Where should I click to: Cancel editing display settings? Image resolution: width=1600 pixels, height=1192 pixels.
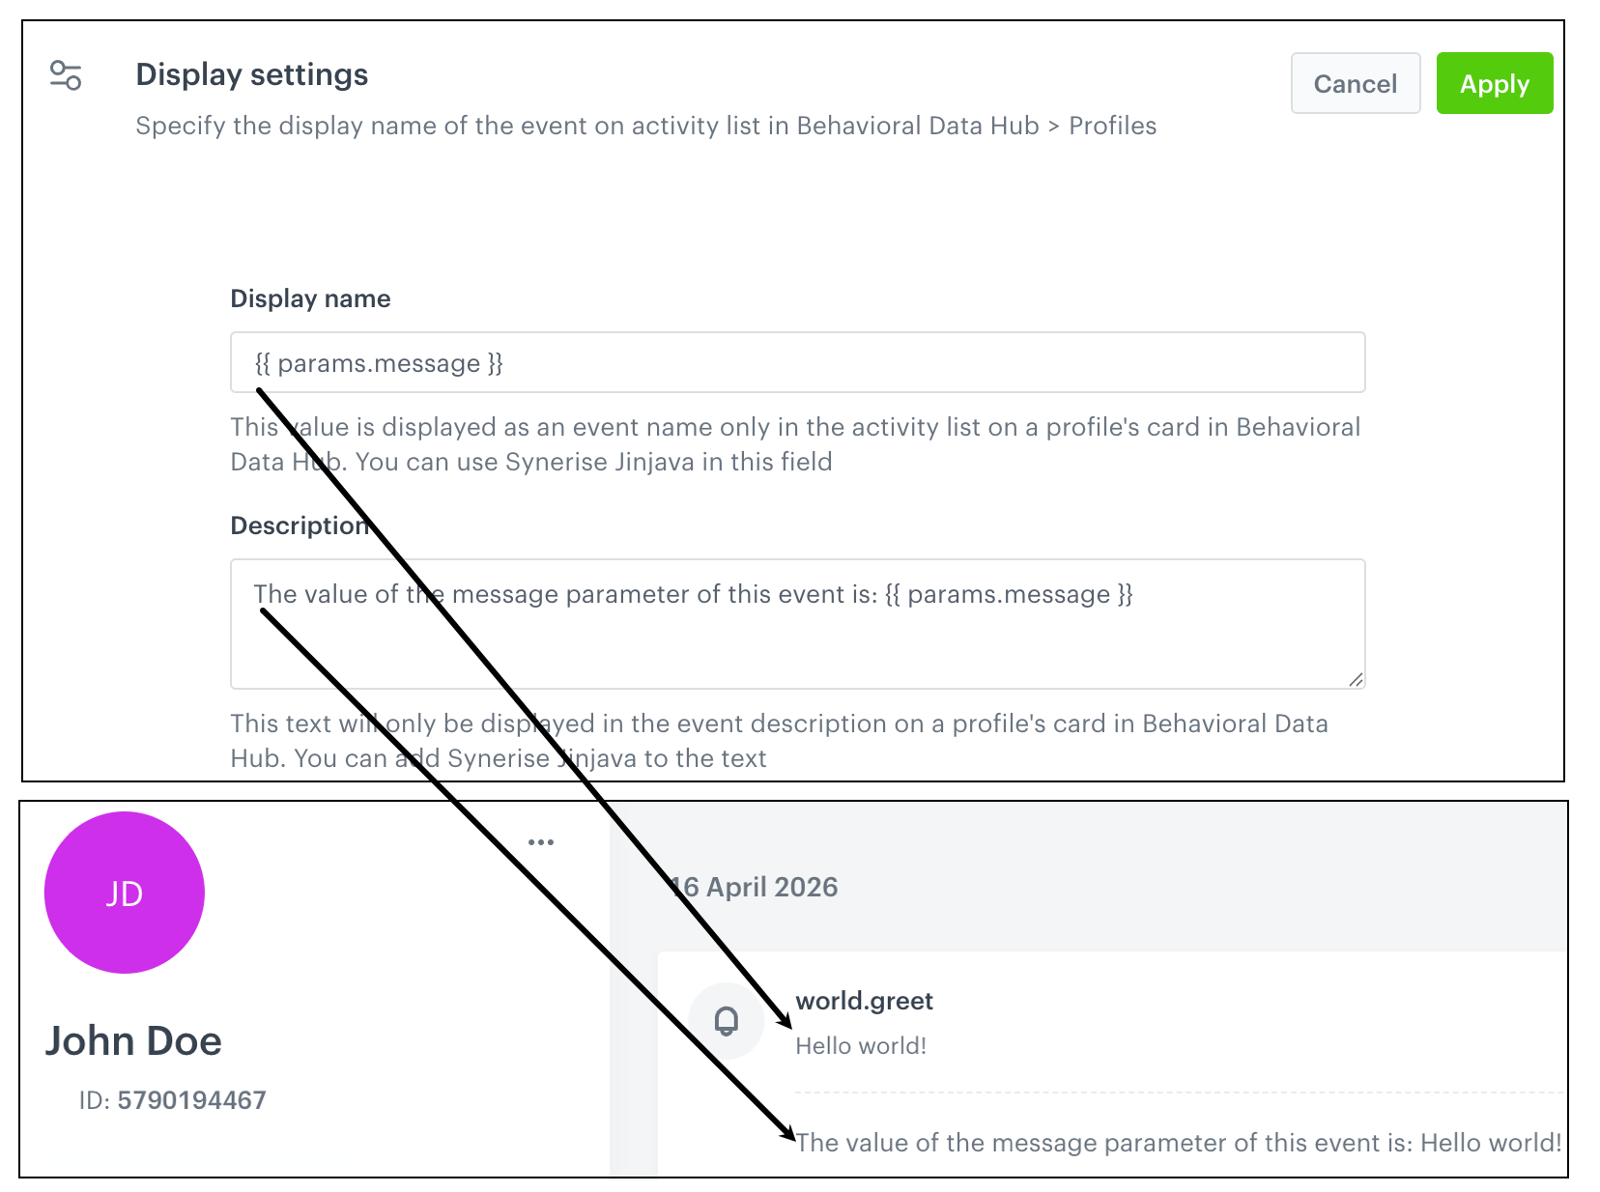point(1355,83)
